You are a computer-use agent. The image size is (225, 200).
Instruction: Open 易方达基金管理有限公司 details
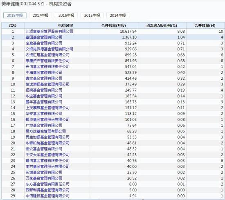[46, 131]
